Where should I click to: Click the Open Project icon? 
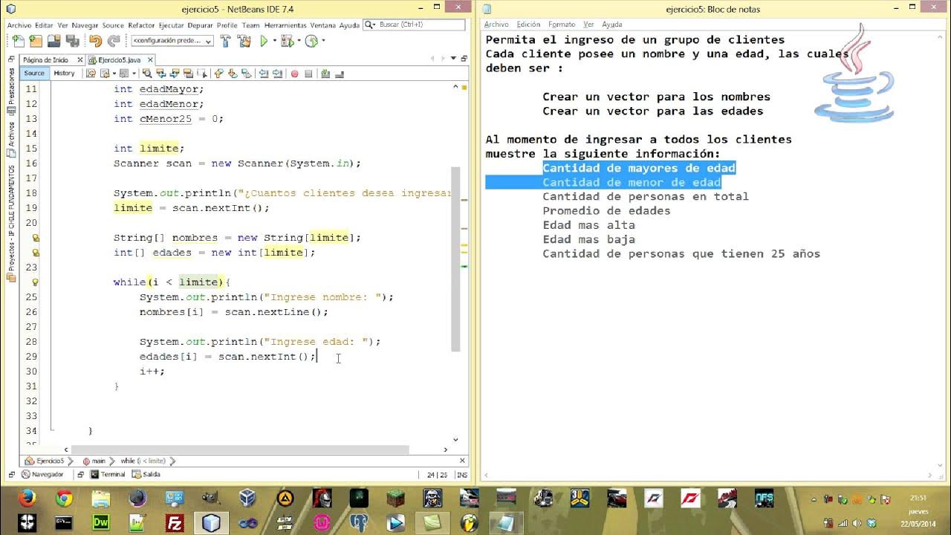point(53,41)
